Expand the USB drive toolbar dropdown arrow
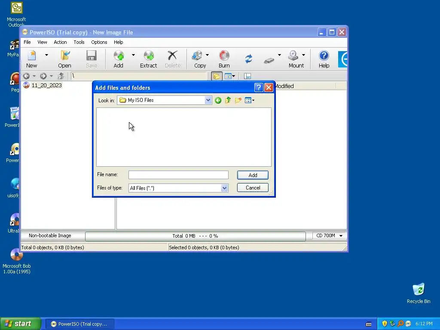The image size is (440, 330). tap(279, 55)
